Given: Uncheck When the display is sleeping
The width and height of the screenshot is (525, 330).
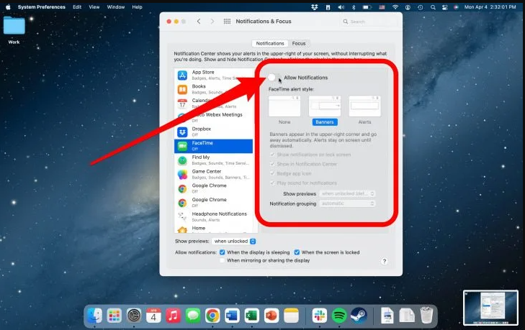Looking at the screenshot, I should tap(223, 252).
